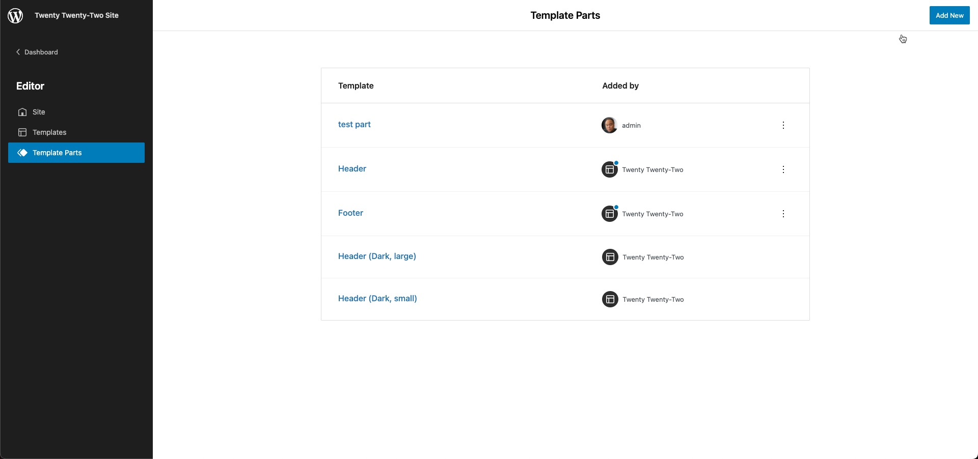Click the Template column header
Screen dimensions: 978x459
click(x=356, y=85)
